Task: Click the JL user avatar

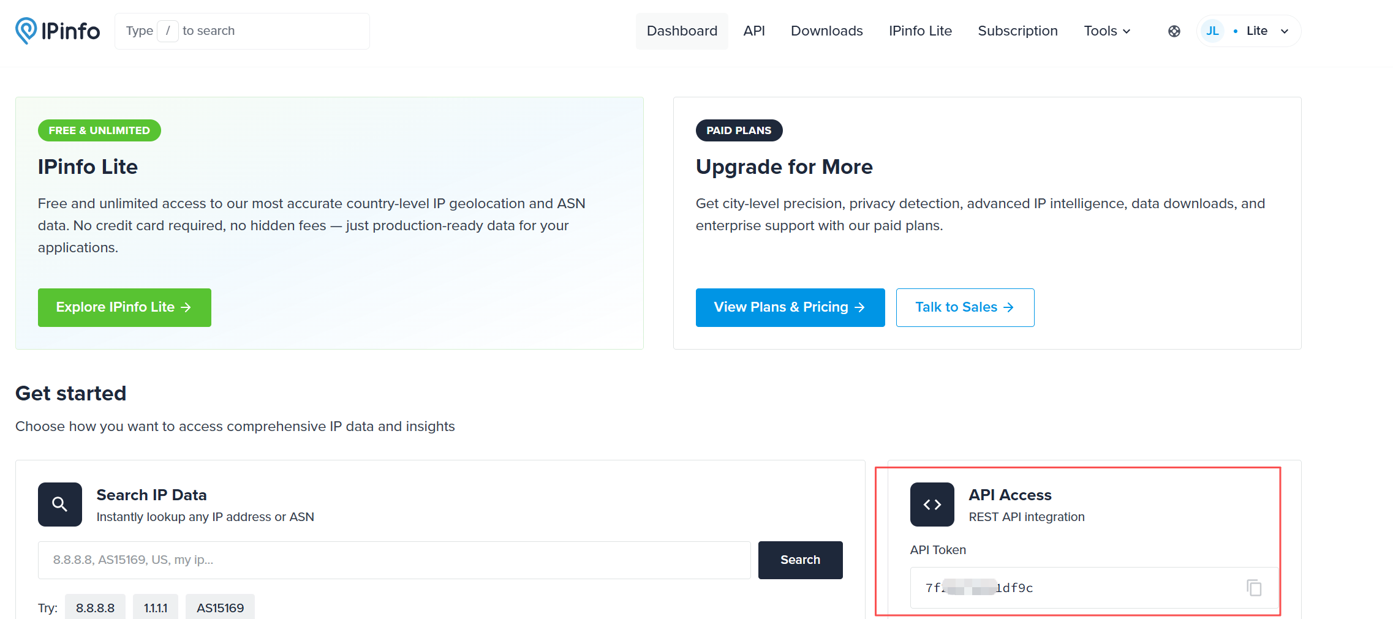Action: [x=1212, y=31]
